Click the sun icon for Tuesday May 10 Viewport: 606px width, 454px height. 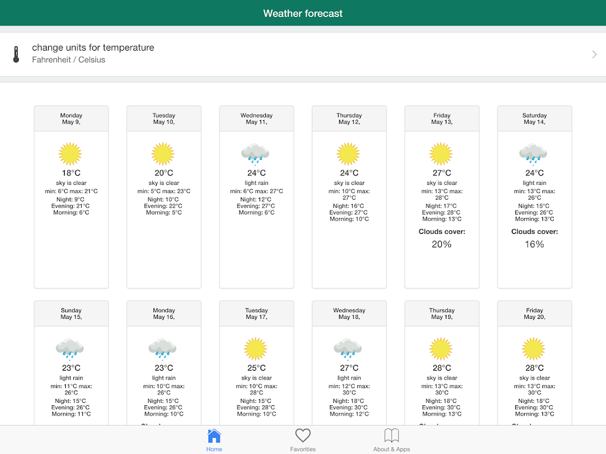162,154
